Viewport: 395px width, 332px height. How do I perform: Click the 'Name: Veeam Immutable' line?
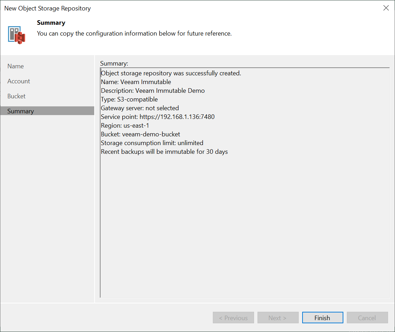pos(136,82)
